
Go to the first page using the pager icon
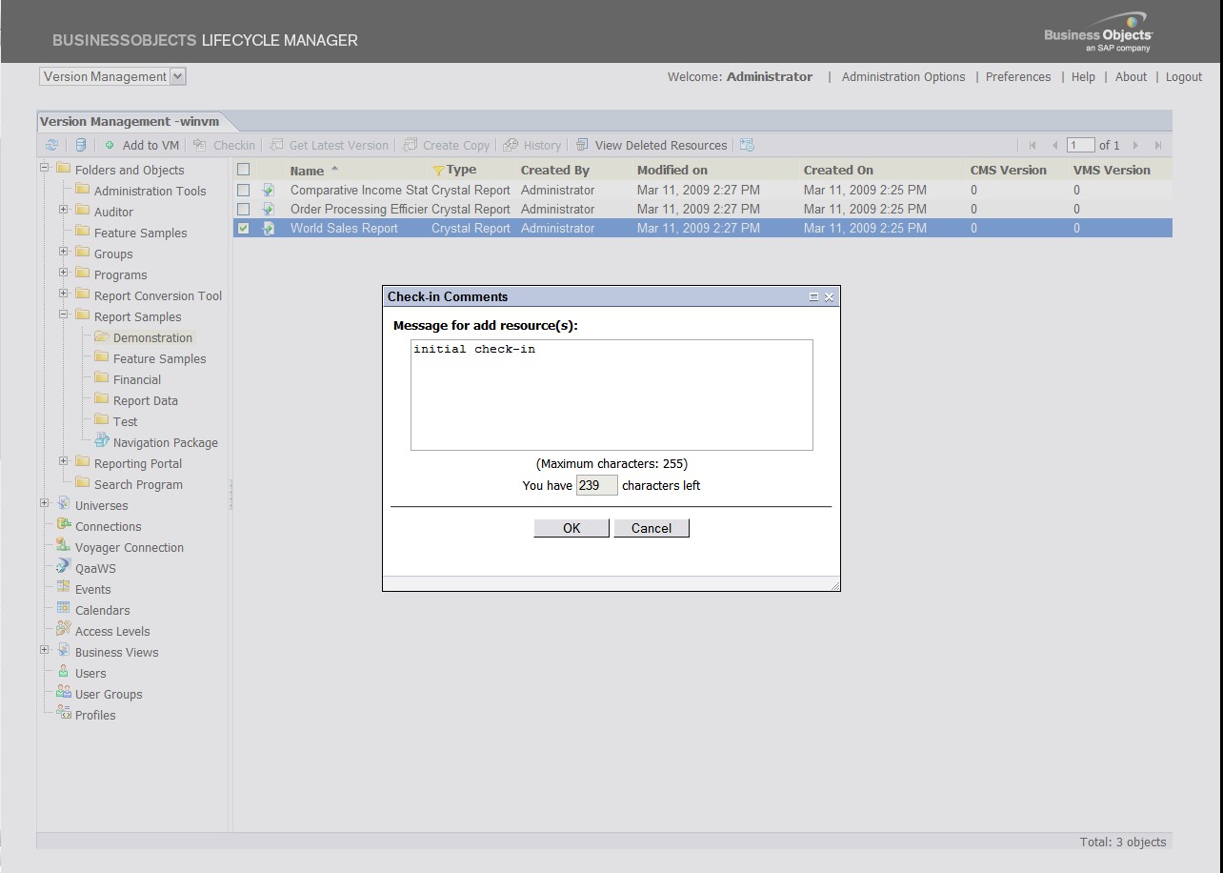pos(1033,145)
